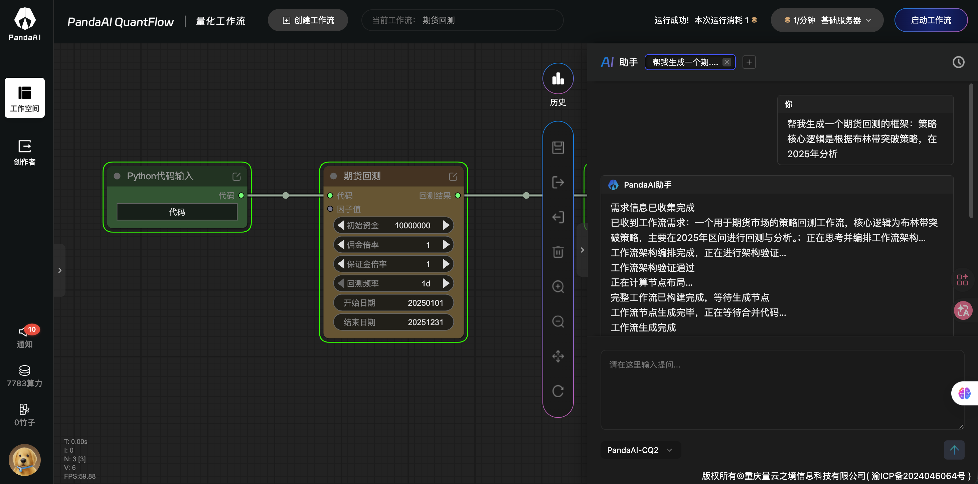The image size is (978, 484).
Task: Expand the left side panel chevron
Action: tap(59, 270)
